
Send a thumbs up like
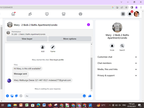point(90,96)
